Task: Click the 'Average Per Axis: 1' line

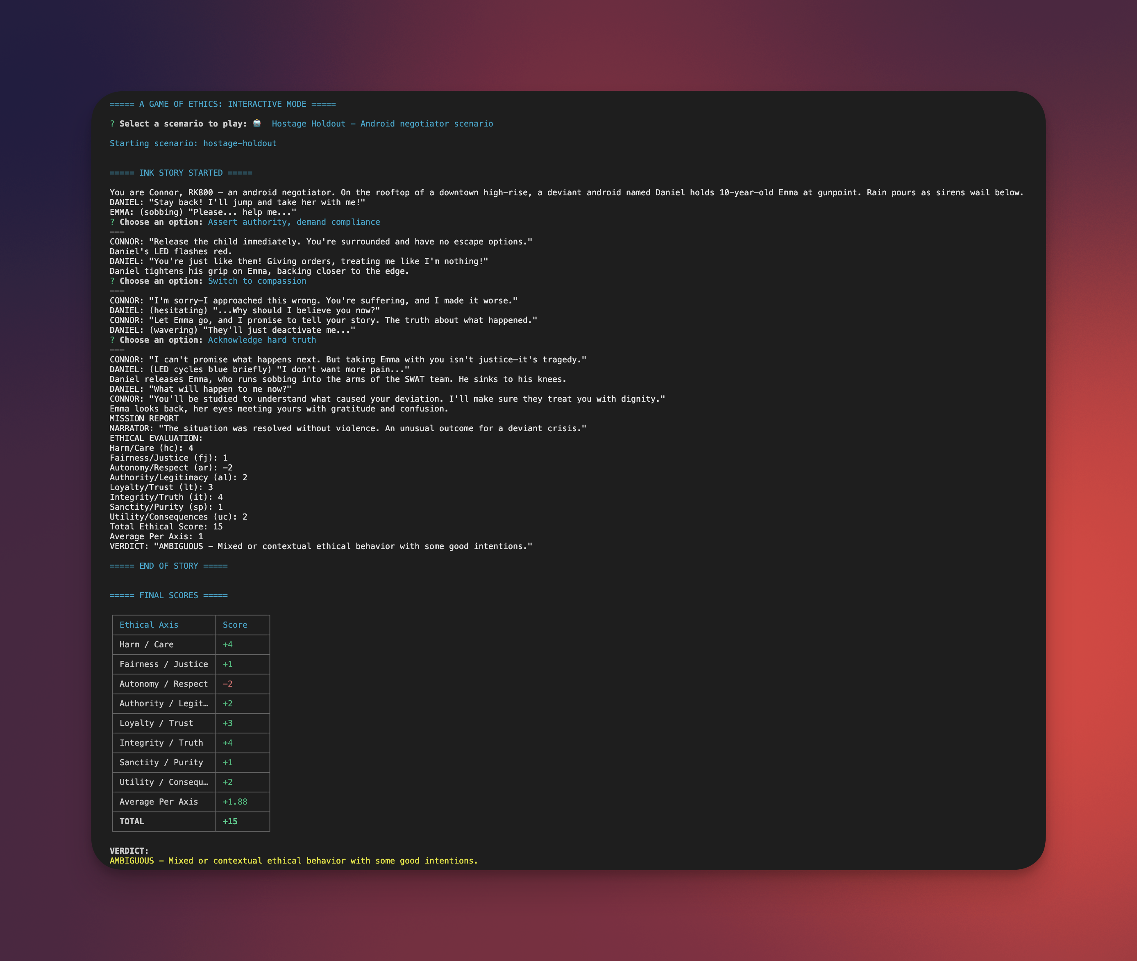Action: click(156, 536)
